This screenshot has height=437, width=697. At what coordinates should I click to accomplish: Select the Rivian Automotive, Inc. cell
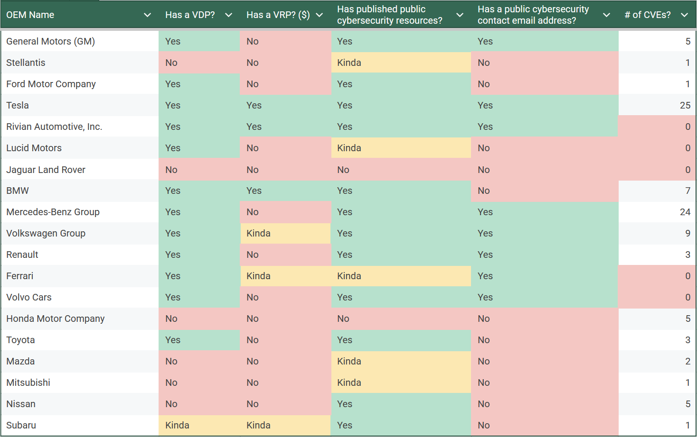(80, 127)
